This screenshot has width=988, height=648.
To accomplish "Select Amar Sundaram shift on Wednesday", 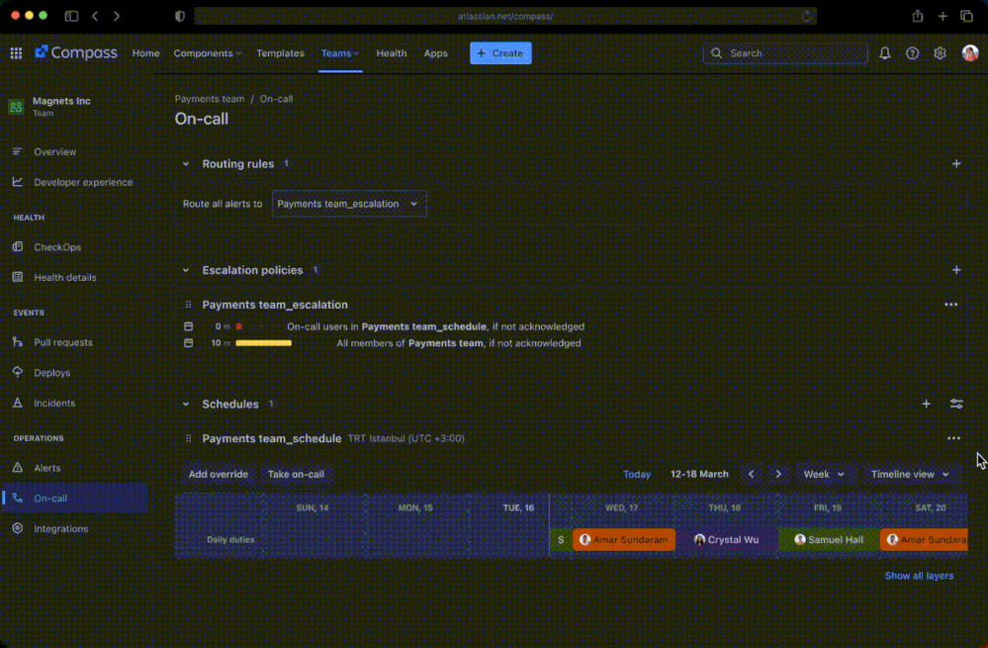I will coord(624,539).
